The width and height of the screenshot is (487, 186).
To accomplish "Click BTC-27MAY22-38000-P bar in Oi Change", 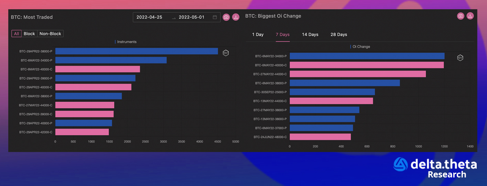I will click(324, 110).
